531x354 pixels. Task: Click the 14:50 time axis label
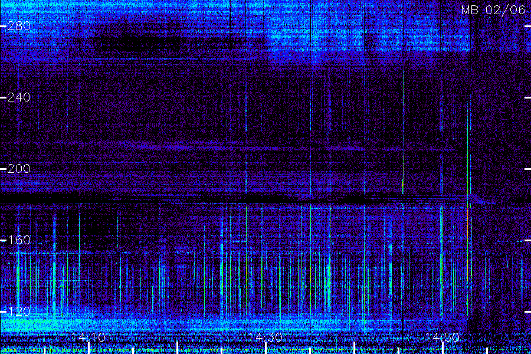[x=442, y=337]
